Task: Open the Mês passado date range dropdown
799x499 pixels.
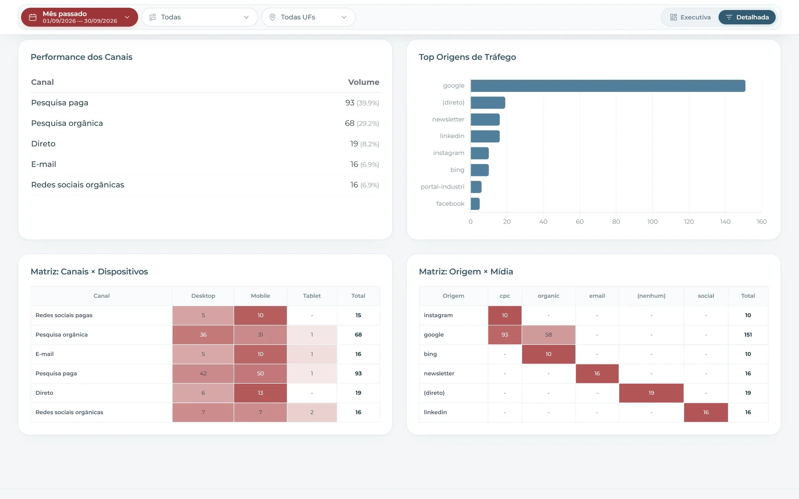Action: (x=80, y=17)
